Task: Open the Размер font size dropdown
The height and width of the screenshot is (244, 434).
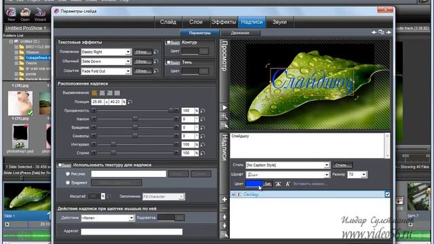Action: 363,175
